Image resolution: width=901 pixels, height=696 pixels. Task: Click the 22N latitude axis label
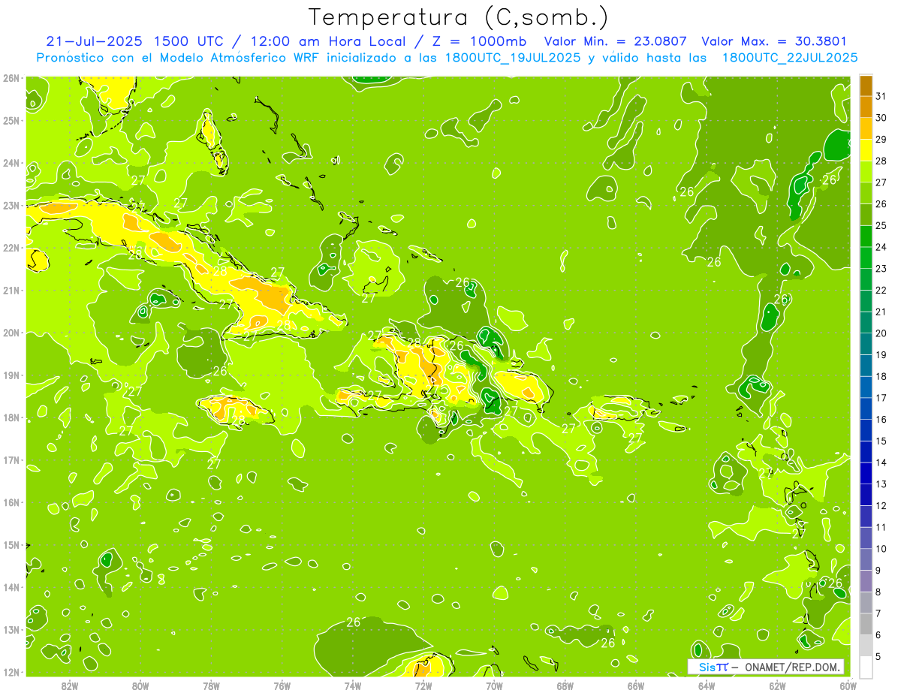[11, 247]
